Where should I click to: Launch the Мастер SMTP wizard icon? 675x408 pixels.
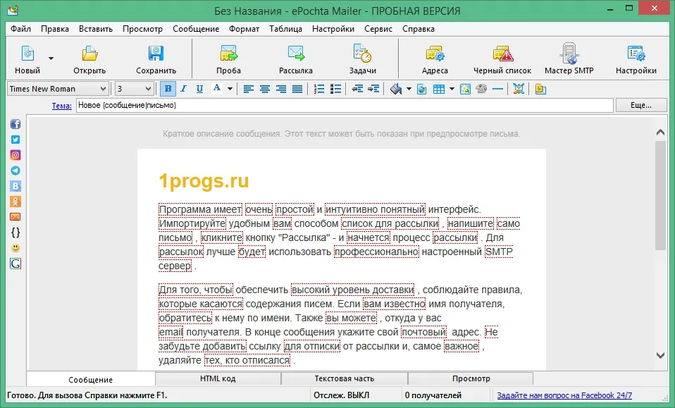(569, 54)
